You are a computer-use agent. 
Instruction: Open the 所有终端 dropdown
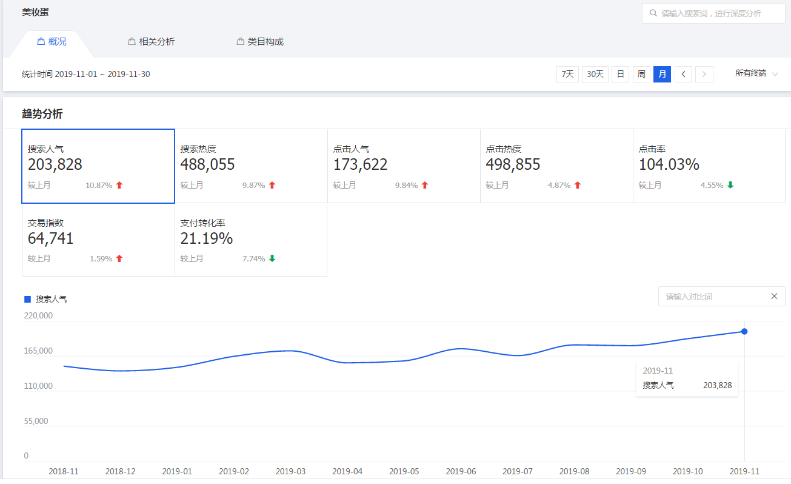tap(756, 73)
